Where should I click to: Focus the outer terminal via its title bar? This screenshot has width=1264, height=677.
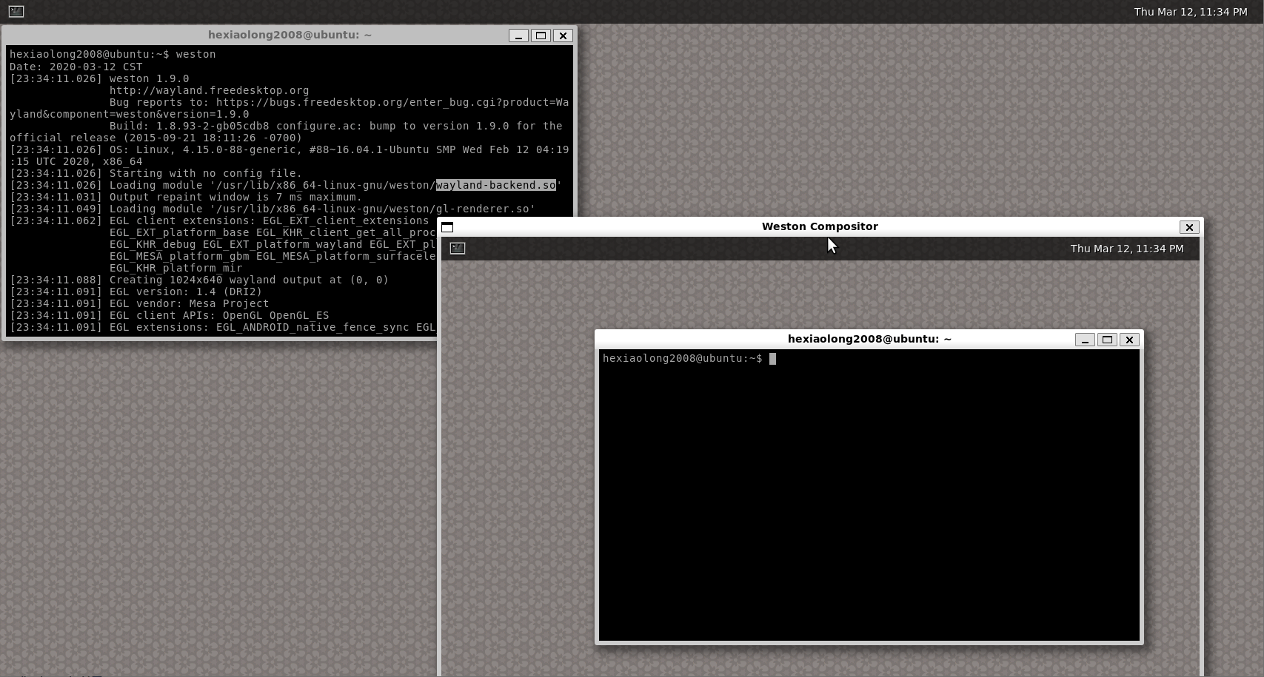[290, 35]
